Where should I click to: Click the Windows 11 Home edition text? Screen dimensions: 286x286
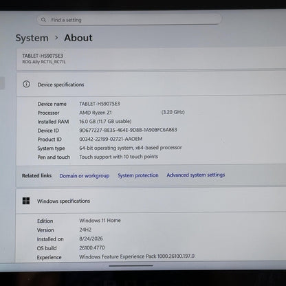click(x=100, y=221)
